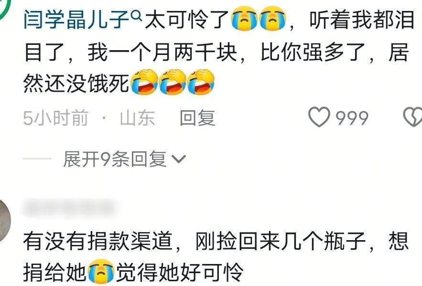This screenshot has height=286, width=422.
Task: Click 回复 under the first comment
Action: (x=197, y=118)
